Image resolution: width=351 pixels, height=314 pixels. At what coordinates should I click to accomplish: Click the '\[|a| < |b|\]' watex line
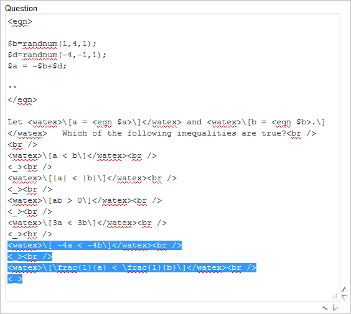click(x=92, y=178)
